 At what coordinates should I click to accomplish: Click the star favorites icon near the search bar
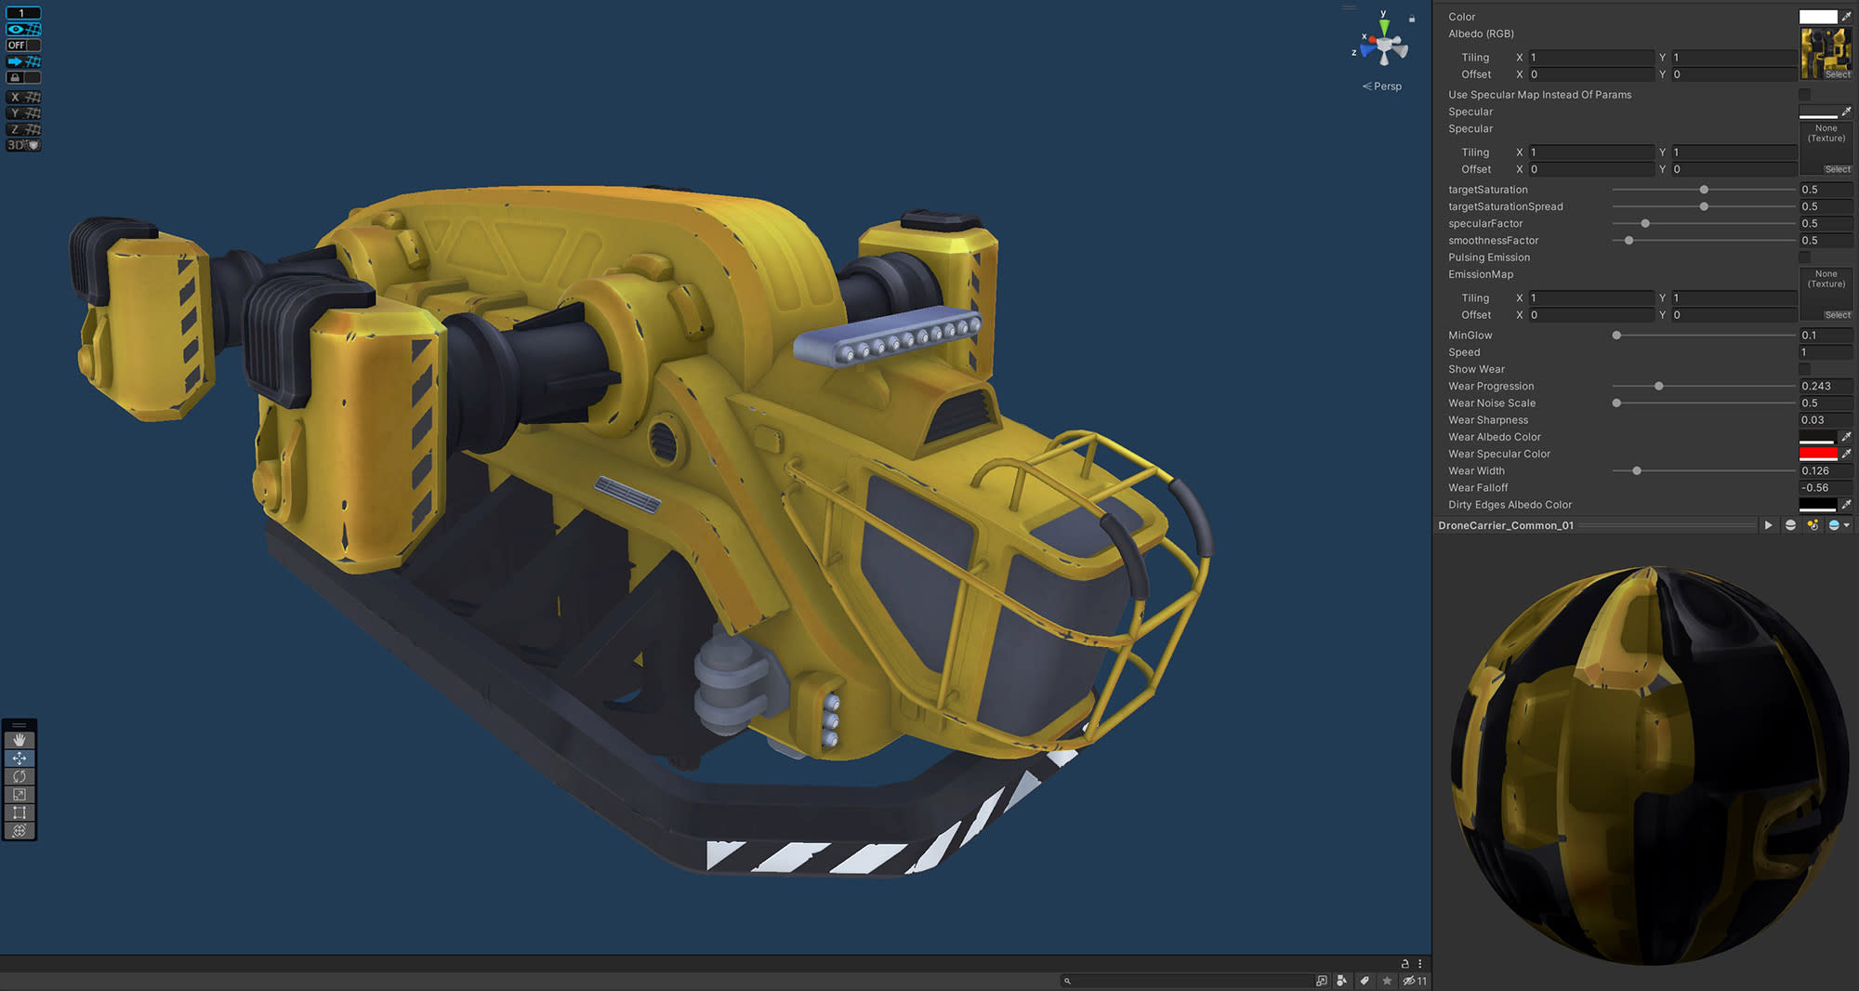[1387, 980]
